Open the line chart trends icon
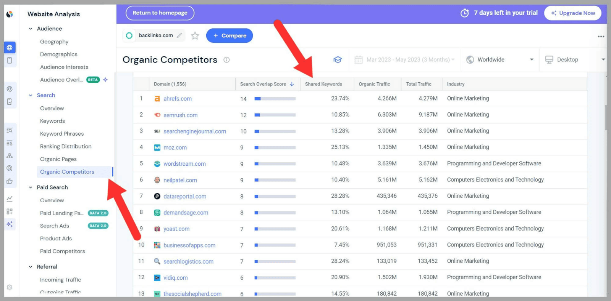This screenshot has height=301, width=611. [10, 199]
